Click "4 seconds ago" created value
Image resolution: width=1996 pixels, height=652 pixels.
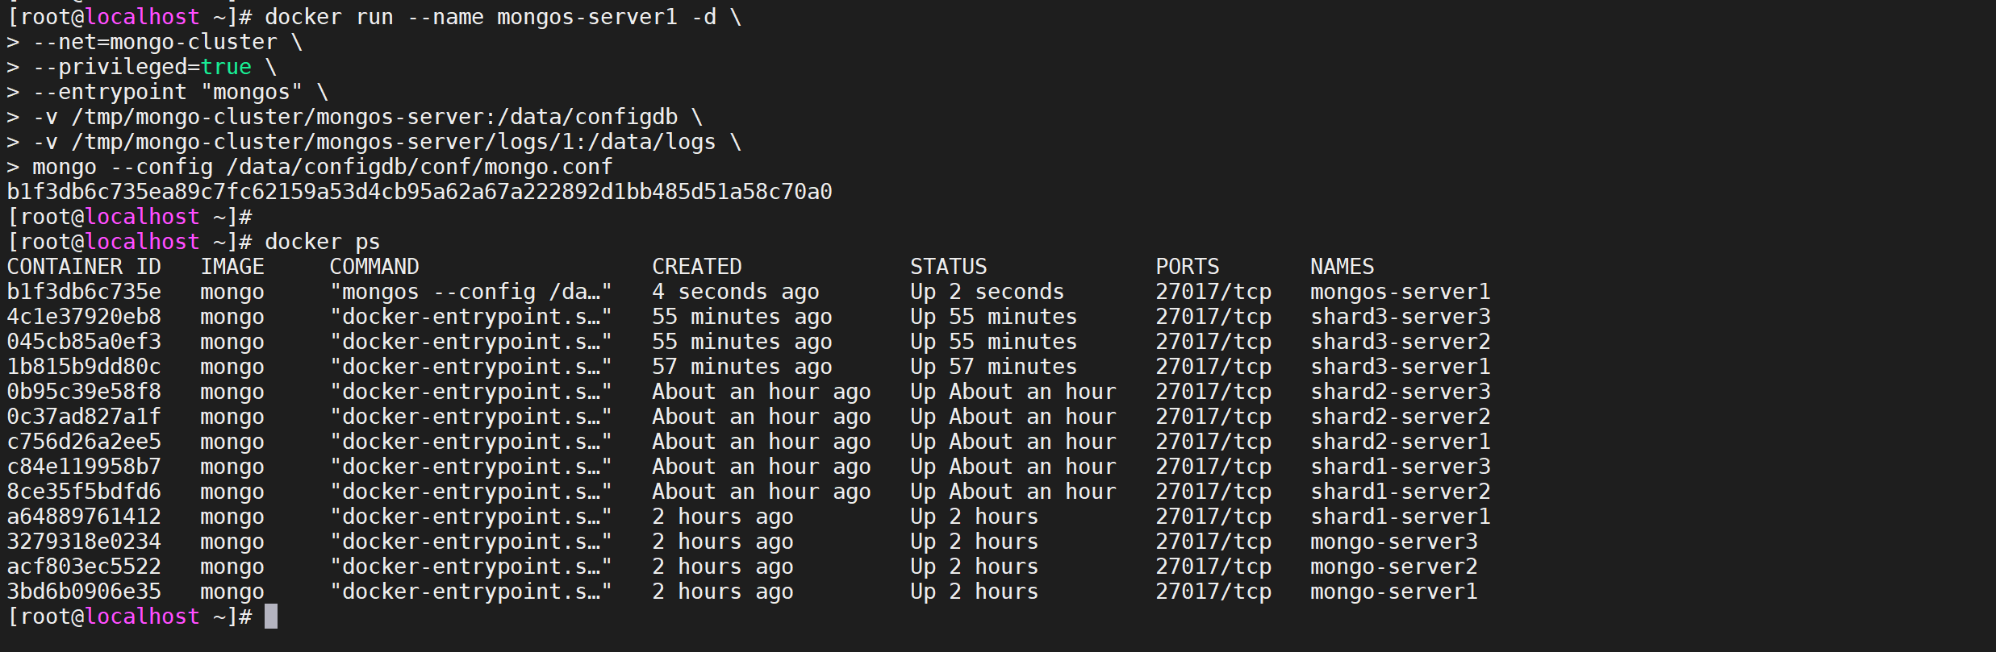coord(736,292)
